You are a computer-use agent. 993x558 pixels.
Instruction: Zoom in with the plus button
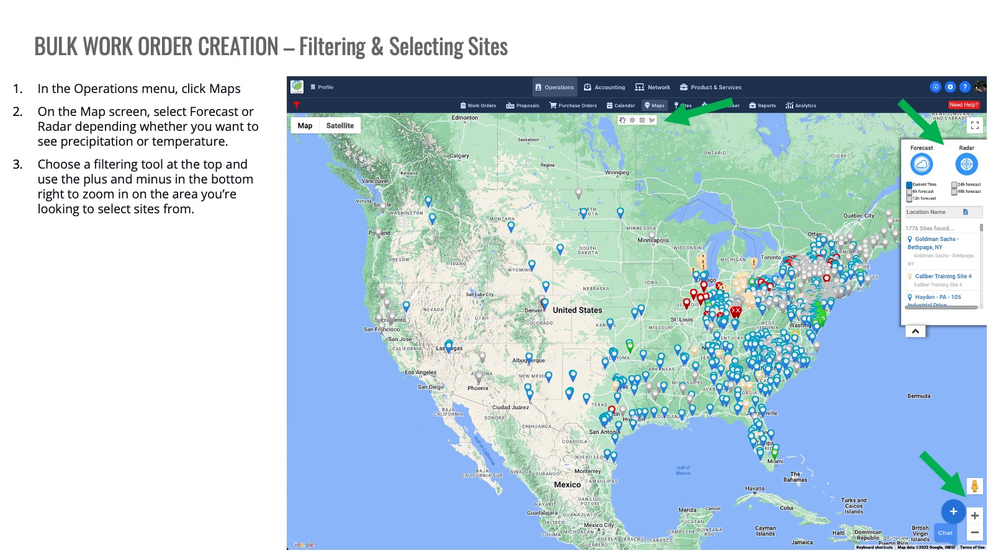coord(975,516)
